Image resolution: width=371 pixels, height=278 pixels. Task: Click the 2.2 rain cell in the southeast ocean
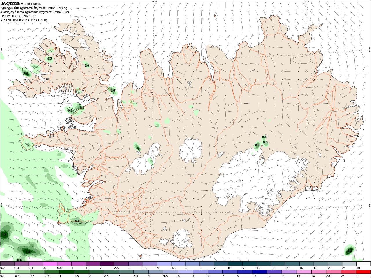[x=350, y=250]
